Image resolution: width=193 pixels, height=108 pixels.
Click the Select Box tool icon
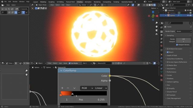click(33, 8)
